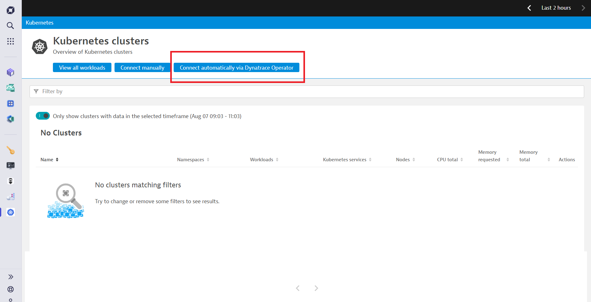This screenshot has height=302, width=591.
Task: Sort by Kubernetes services column
Action: (347, 160)
